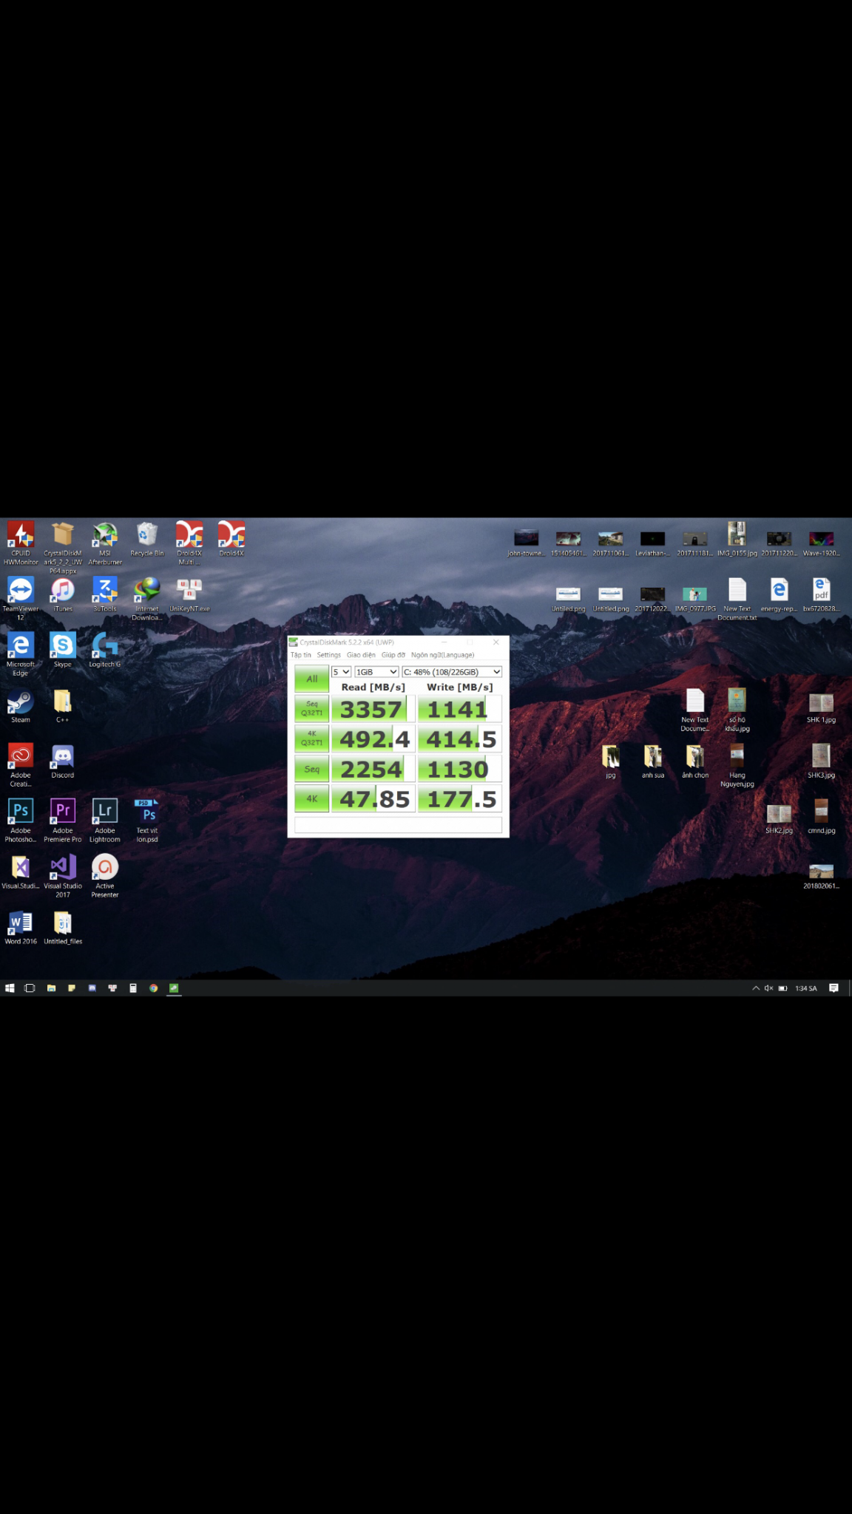The width and height of the screenshot is (852, 1514).
Task: Click the Visual Studio 2017 icon
Action: click(63, 869)
